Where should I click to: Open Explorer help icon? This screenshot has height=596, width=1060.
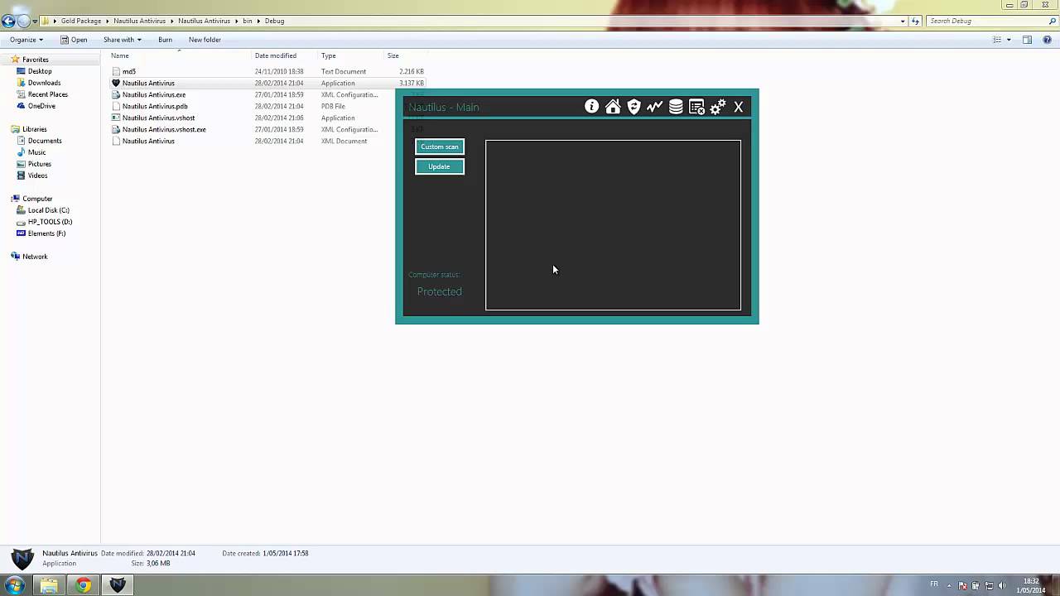[1046, 40]
